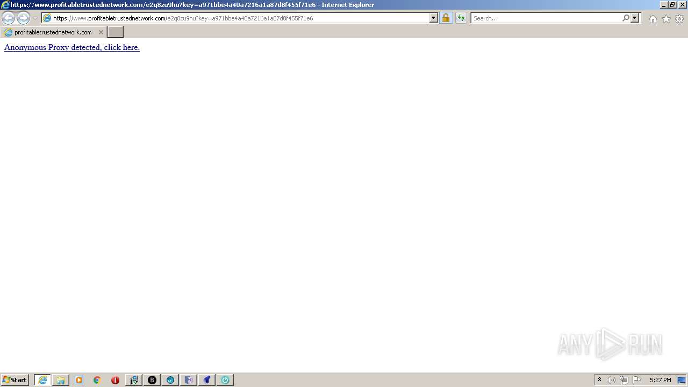Image resolution: width=688 pixels, height=387 pixels.
Task: Open Action Center flag tray icon
Action: tap(637, 380)
